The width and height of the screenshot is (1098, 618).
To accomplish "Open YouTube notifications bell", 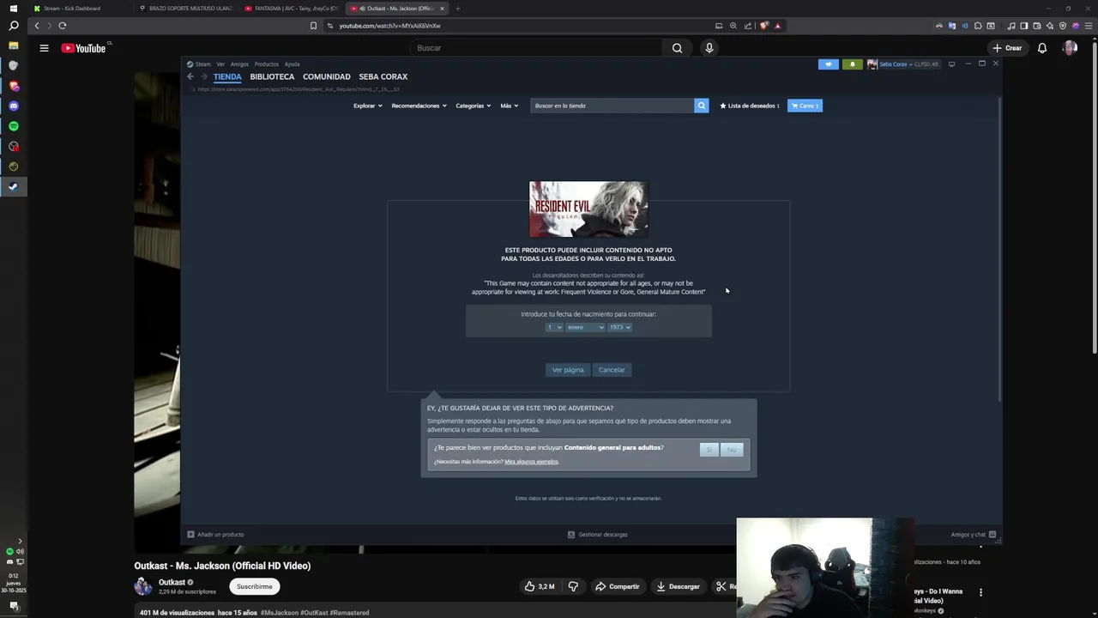I will pyautogui.click(x=1041, y=48).
